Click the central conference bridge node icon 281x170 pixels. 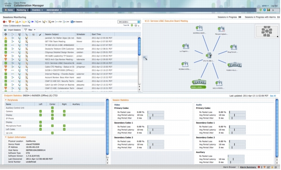(x=209, y=56)
